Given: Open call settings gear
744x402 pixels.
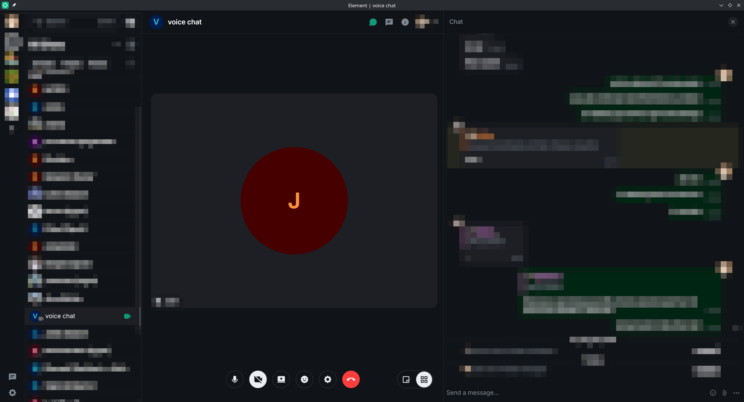Looking at the screenshot, I should click(328, 379).
